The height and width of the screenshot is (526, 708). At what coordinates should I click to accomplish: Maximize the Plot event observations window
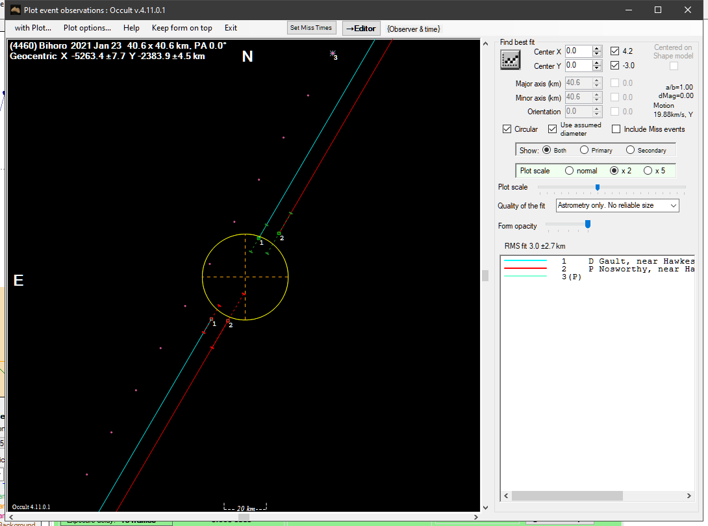[x=658, y=10]
